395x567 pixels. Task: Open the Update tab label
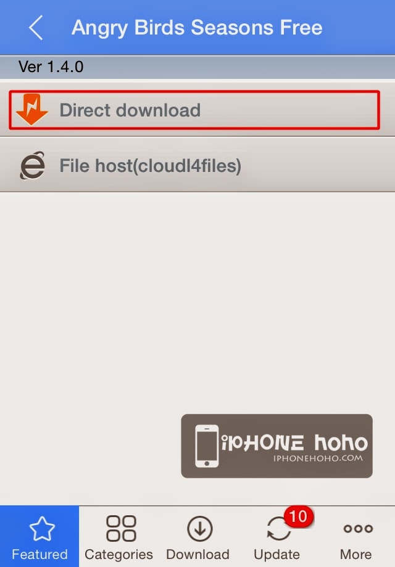tap(277, 555)
